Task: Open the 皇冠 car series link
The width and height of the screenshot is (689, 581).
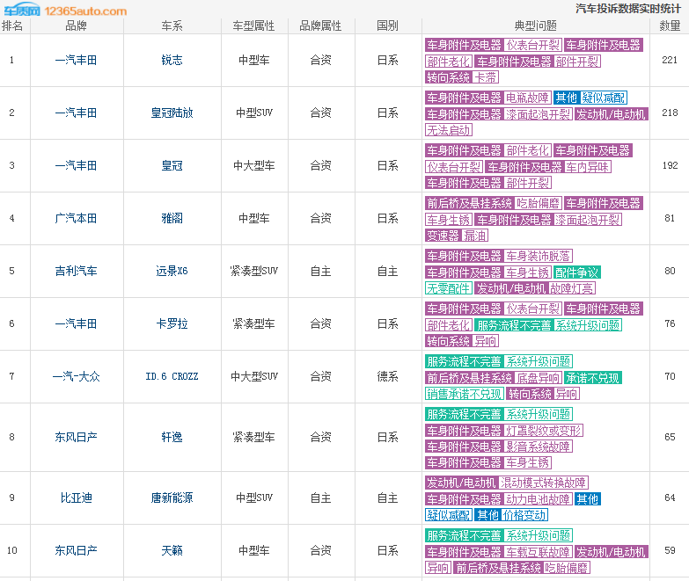Action: 172,165
